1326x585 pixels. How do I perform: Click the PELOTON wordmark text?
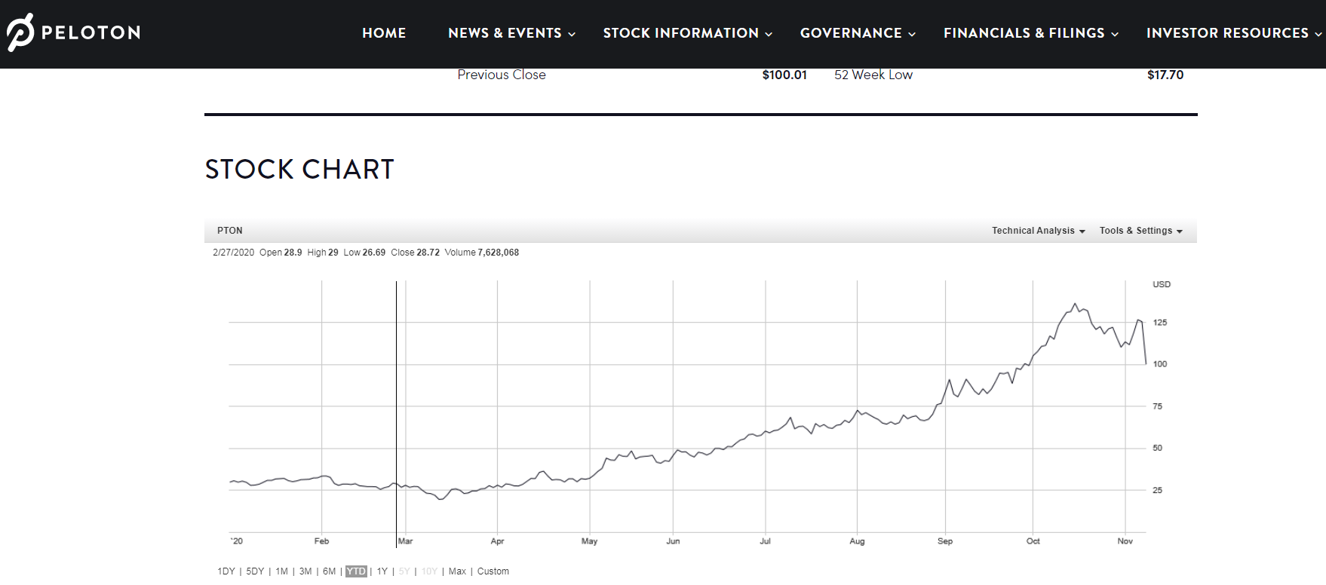tap(91, 32)
